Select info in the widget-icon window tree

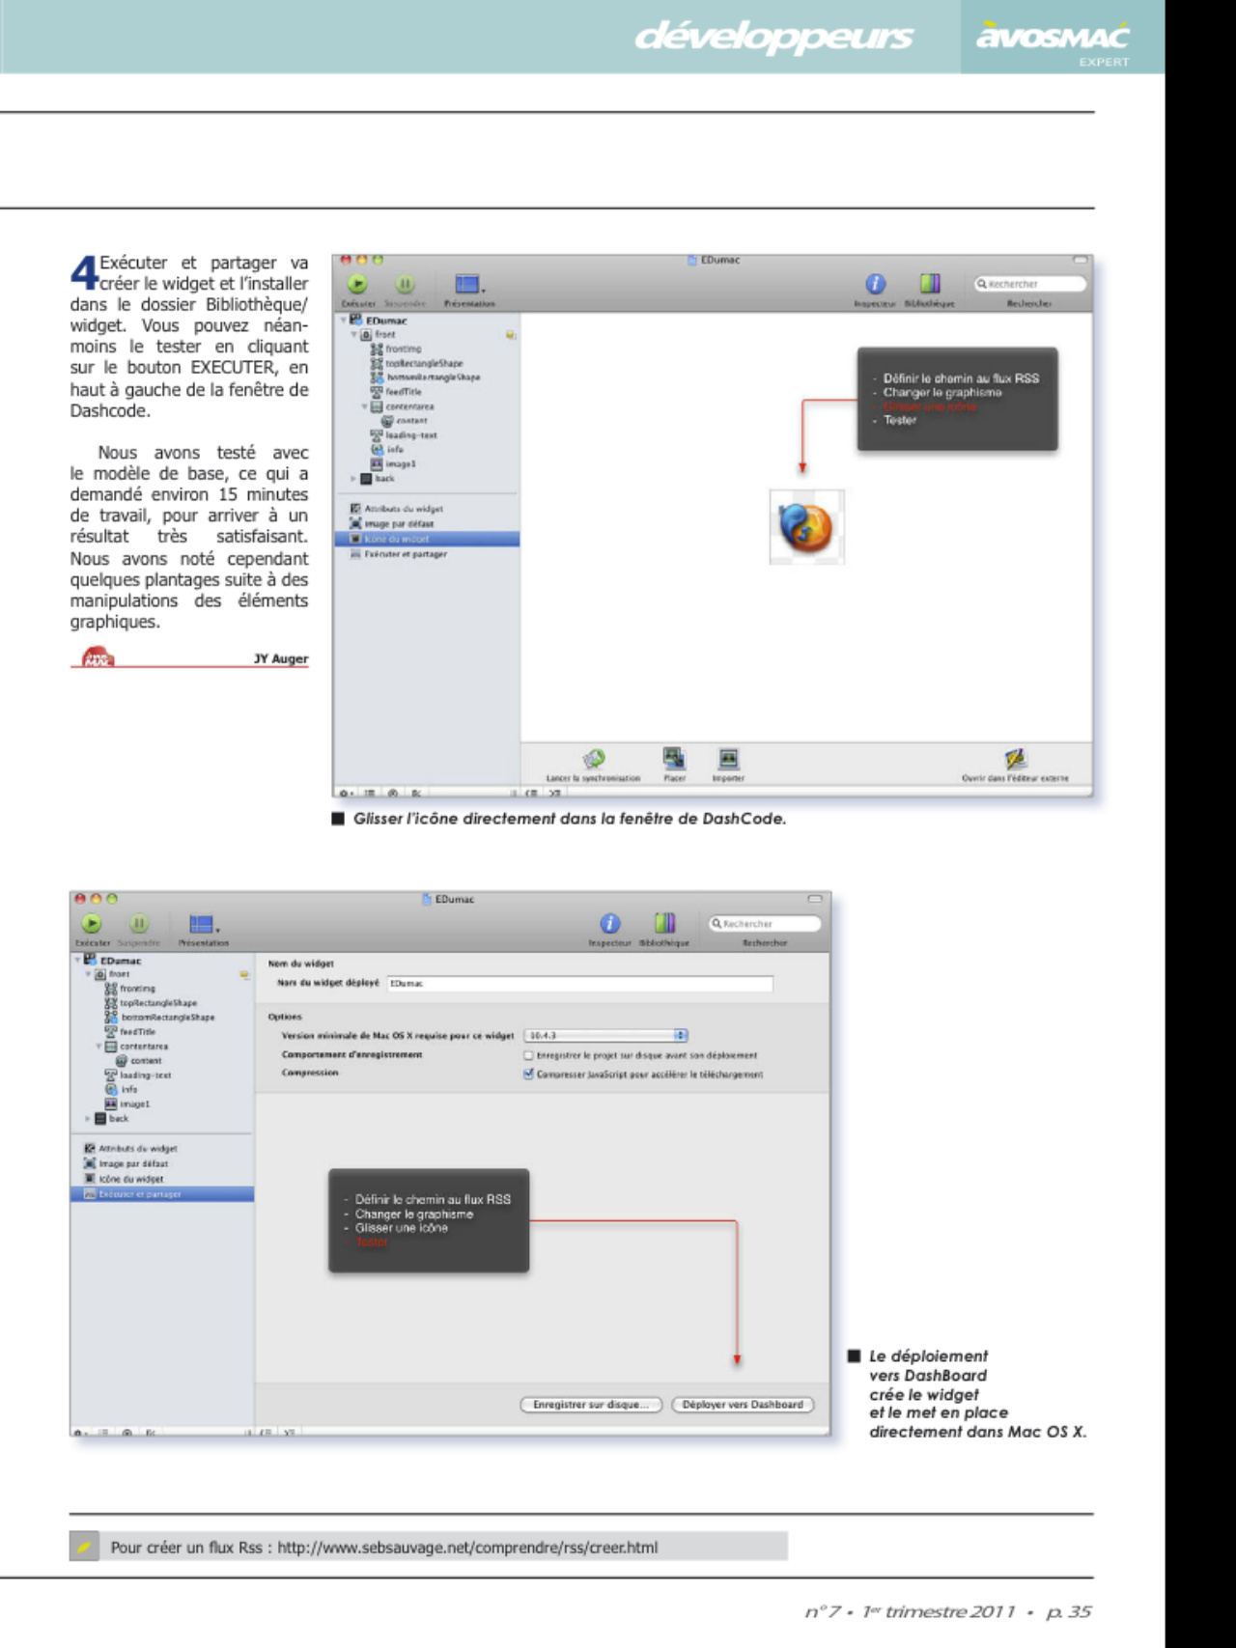(x=388, y=450)
